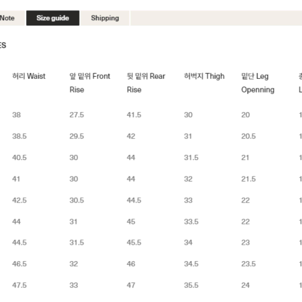The height and width of the screenshot is (302, 302).
Task: Select the Front Rise column header
Action: tap(90, 83)
